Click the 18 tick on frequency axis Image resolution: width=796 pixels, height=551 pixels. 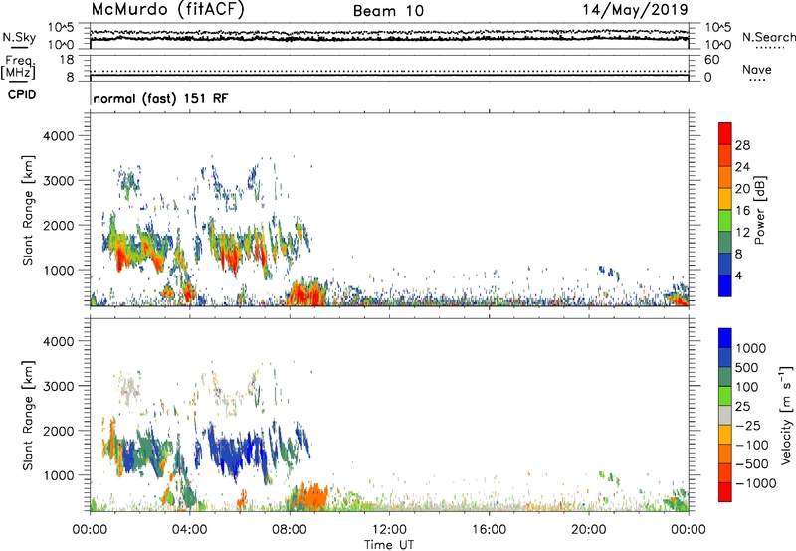67,60
